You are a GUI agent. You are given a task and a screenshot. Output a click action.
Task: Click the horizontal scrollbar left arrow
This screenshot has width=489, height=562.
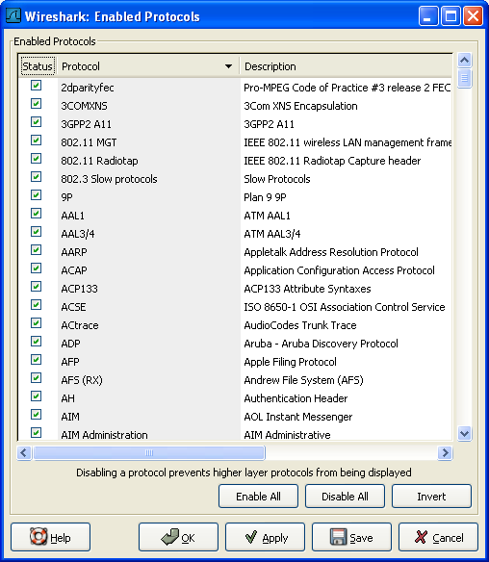[24, 452]
